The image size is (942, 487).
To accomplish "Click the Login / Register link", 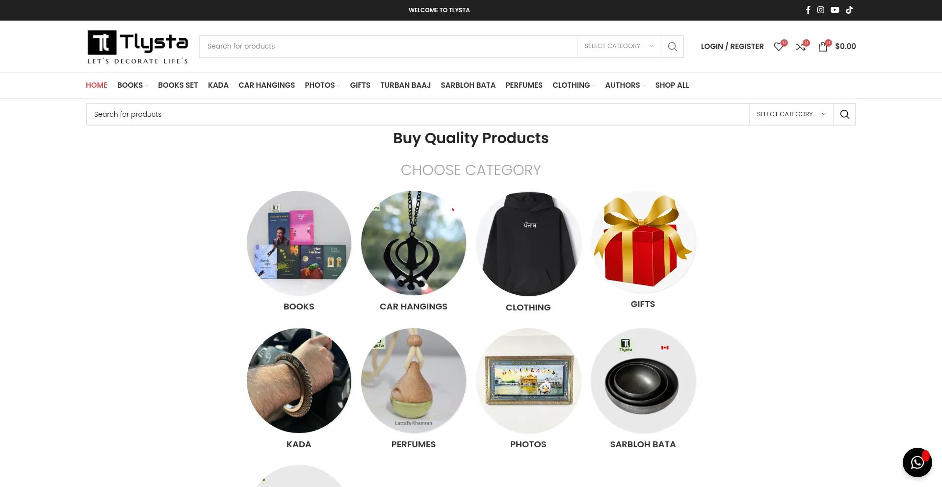I will [732, 47].
